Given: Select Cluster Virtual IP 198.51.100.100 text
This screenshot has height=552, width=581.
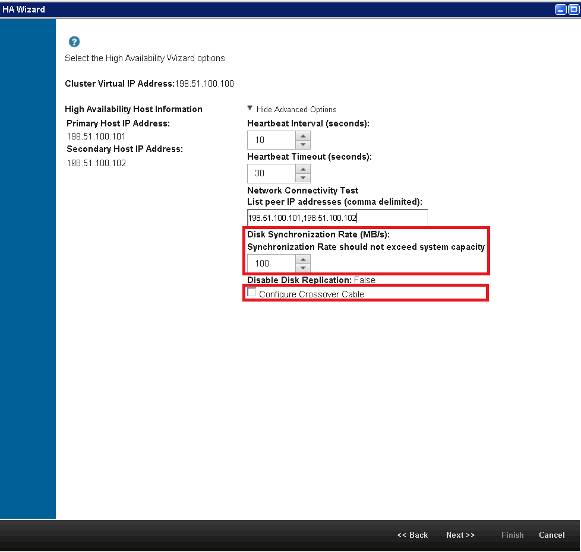Looking at the screenshot, I should 204,84.
